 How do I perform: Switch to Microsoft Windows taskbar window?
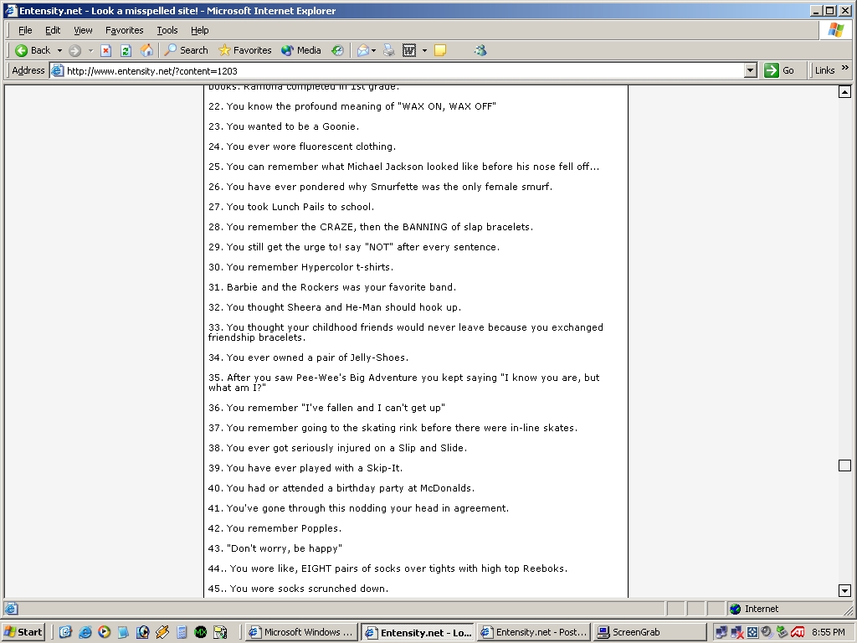301,632
